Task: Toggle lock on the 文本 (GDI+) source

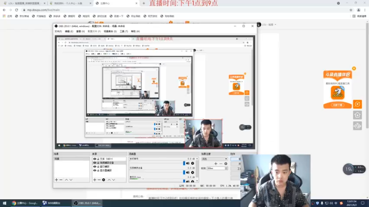Action: point(98,159)
